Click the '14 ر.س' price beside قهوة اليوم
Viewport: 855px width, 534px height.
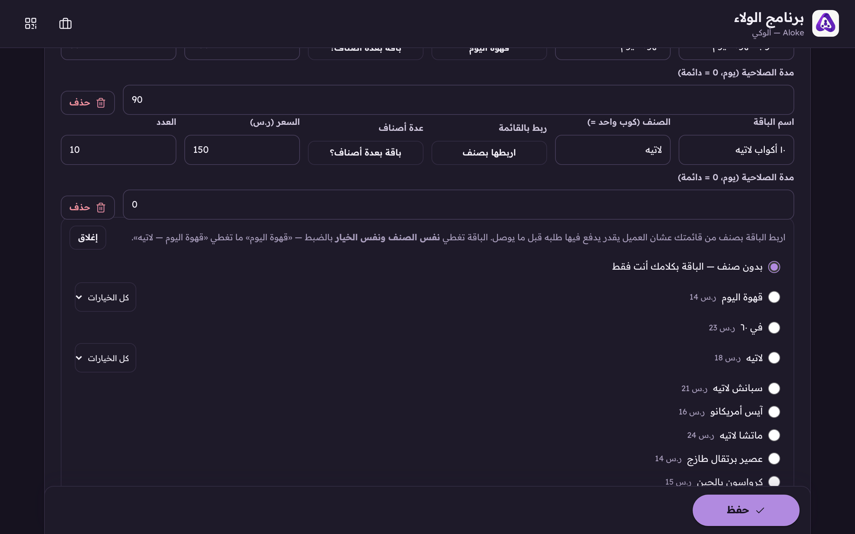click(x=703, y=297)
